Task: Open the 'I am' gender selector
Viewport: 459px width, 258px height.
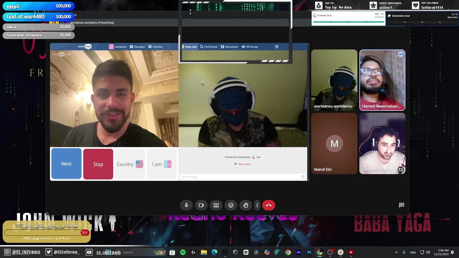Action: coord(162,164)
